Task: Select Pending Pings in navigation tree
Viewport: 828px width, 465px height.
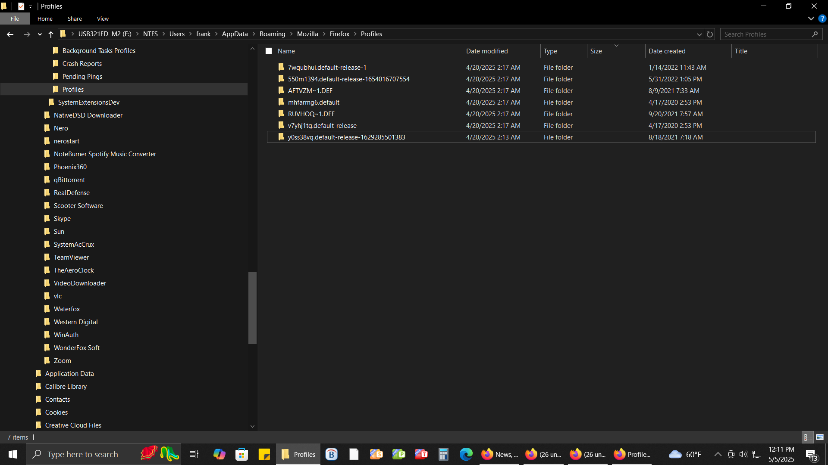Action: [82, 76]
